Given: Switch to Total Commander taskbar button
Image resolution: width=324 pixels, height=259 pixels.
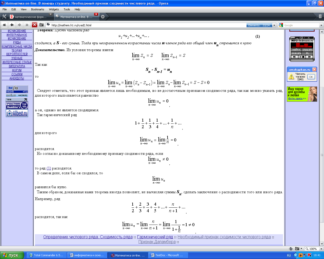Looking at the screenshot, I should 47,255.
